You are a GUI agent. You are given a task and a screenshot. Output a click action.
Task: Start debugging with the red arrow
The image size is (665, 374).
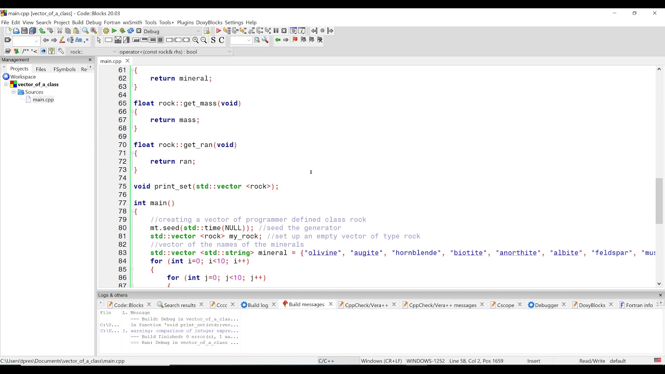(x=218, y=31)
